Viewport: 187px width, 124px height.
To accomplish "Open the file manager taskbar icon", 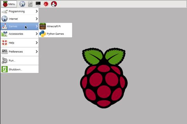I will pyautogui.click(x=30, y=4).
